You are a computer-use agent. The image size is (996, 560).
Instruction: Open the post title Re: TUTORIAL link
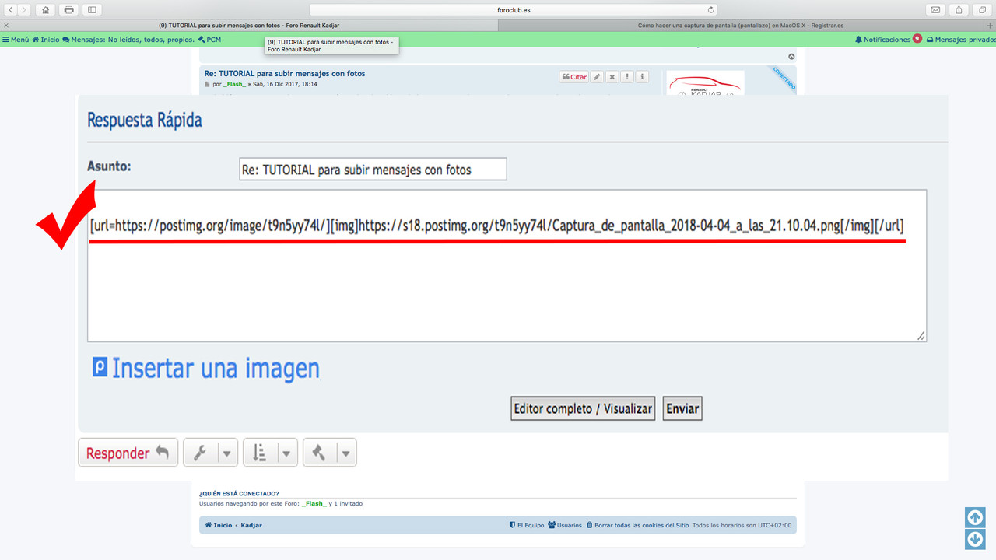point(285,74)
